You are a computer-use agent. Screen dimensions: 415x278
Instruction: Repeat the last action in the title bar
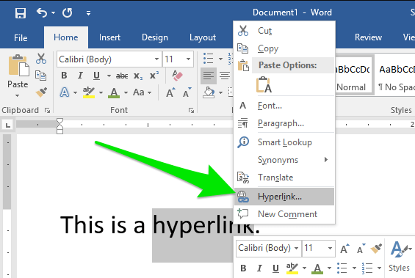68,12
